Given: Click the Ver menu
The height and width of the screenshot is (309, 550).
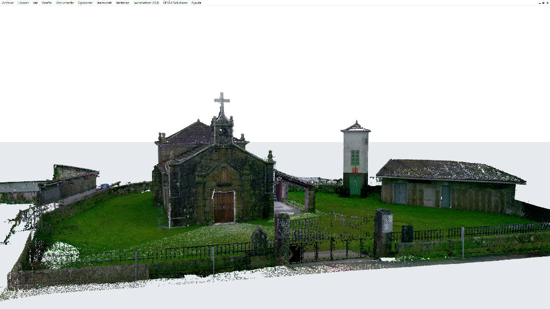Looking at the screenshot, I should 35,3.
